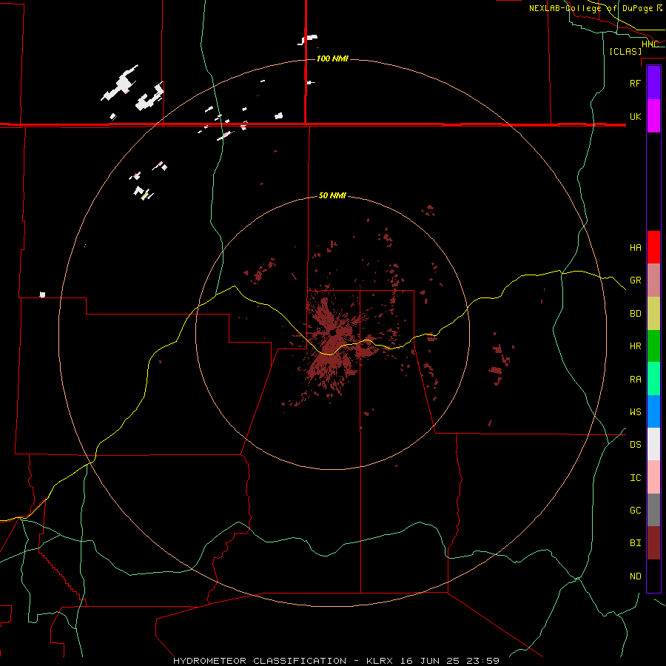666x666 pixels.
Task: Click the dark green HR legend swatch
Action: pyautogui.click(x=653, y=346)
